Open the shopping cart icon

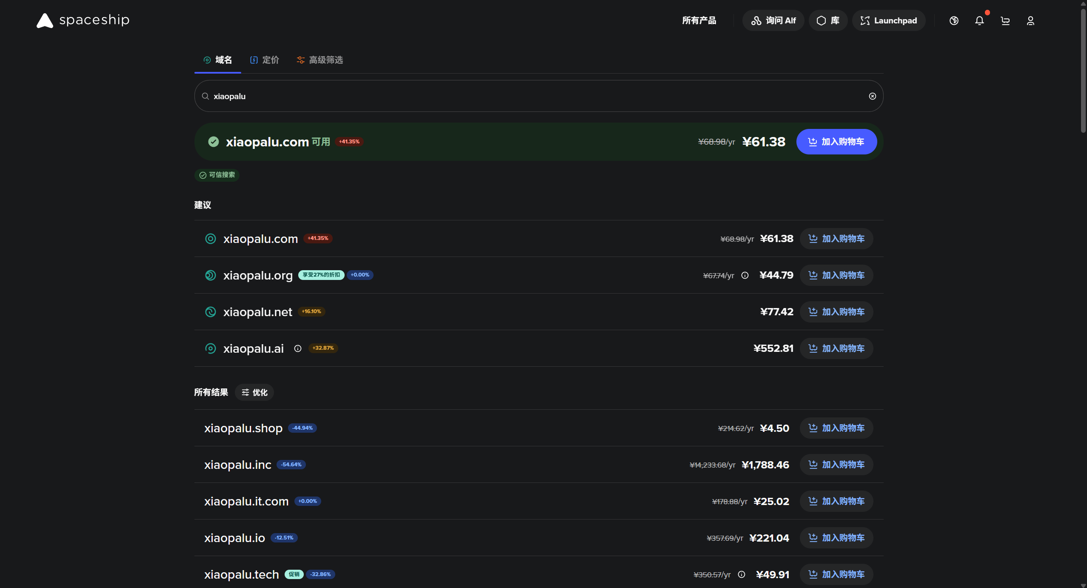pos(1005,20)
